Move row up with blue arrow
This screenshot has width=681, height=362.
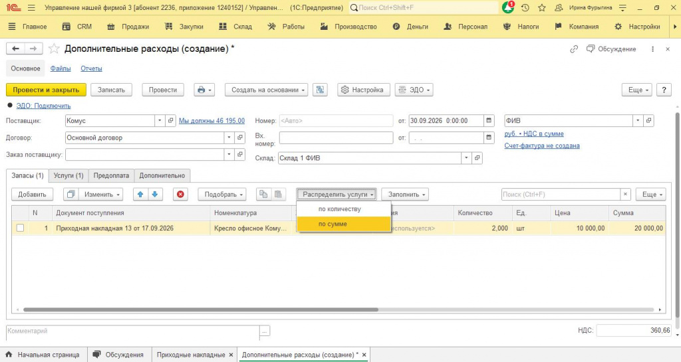tap(140, 194)
